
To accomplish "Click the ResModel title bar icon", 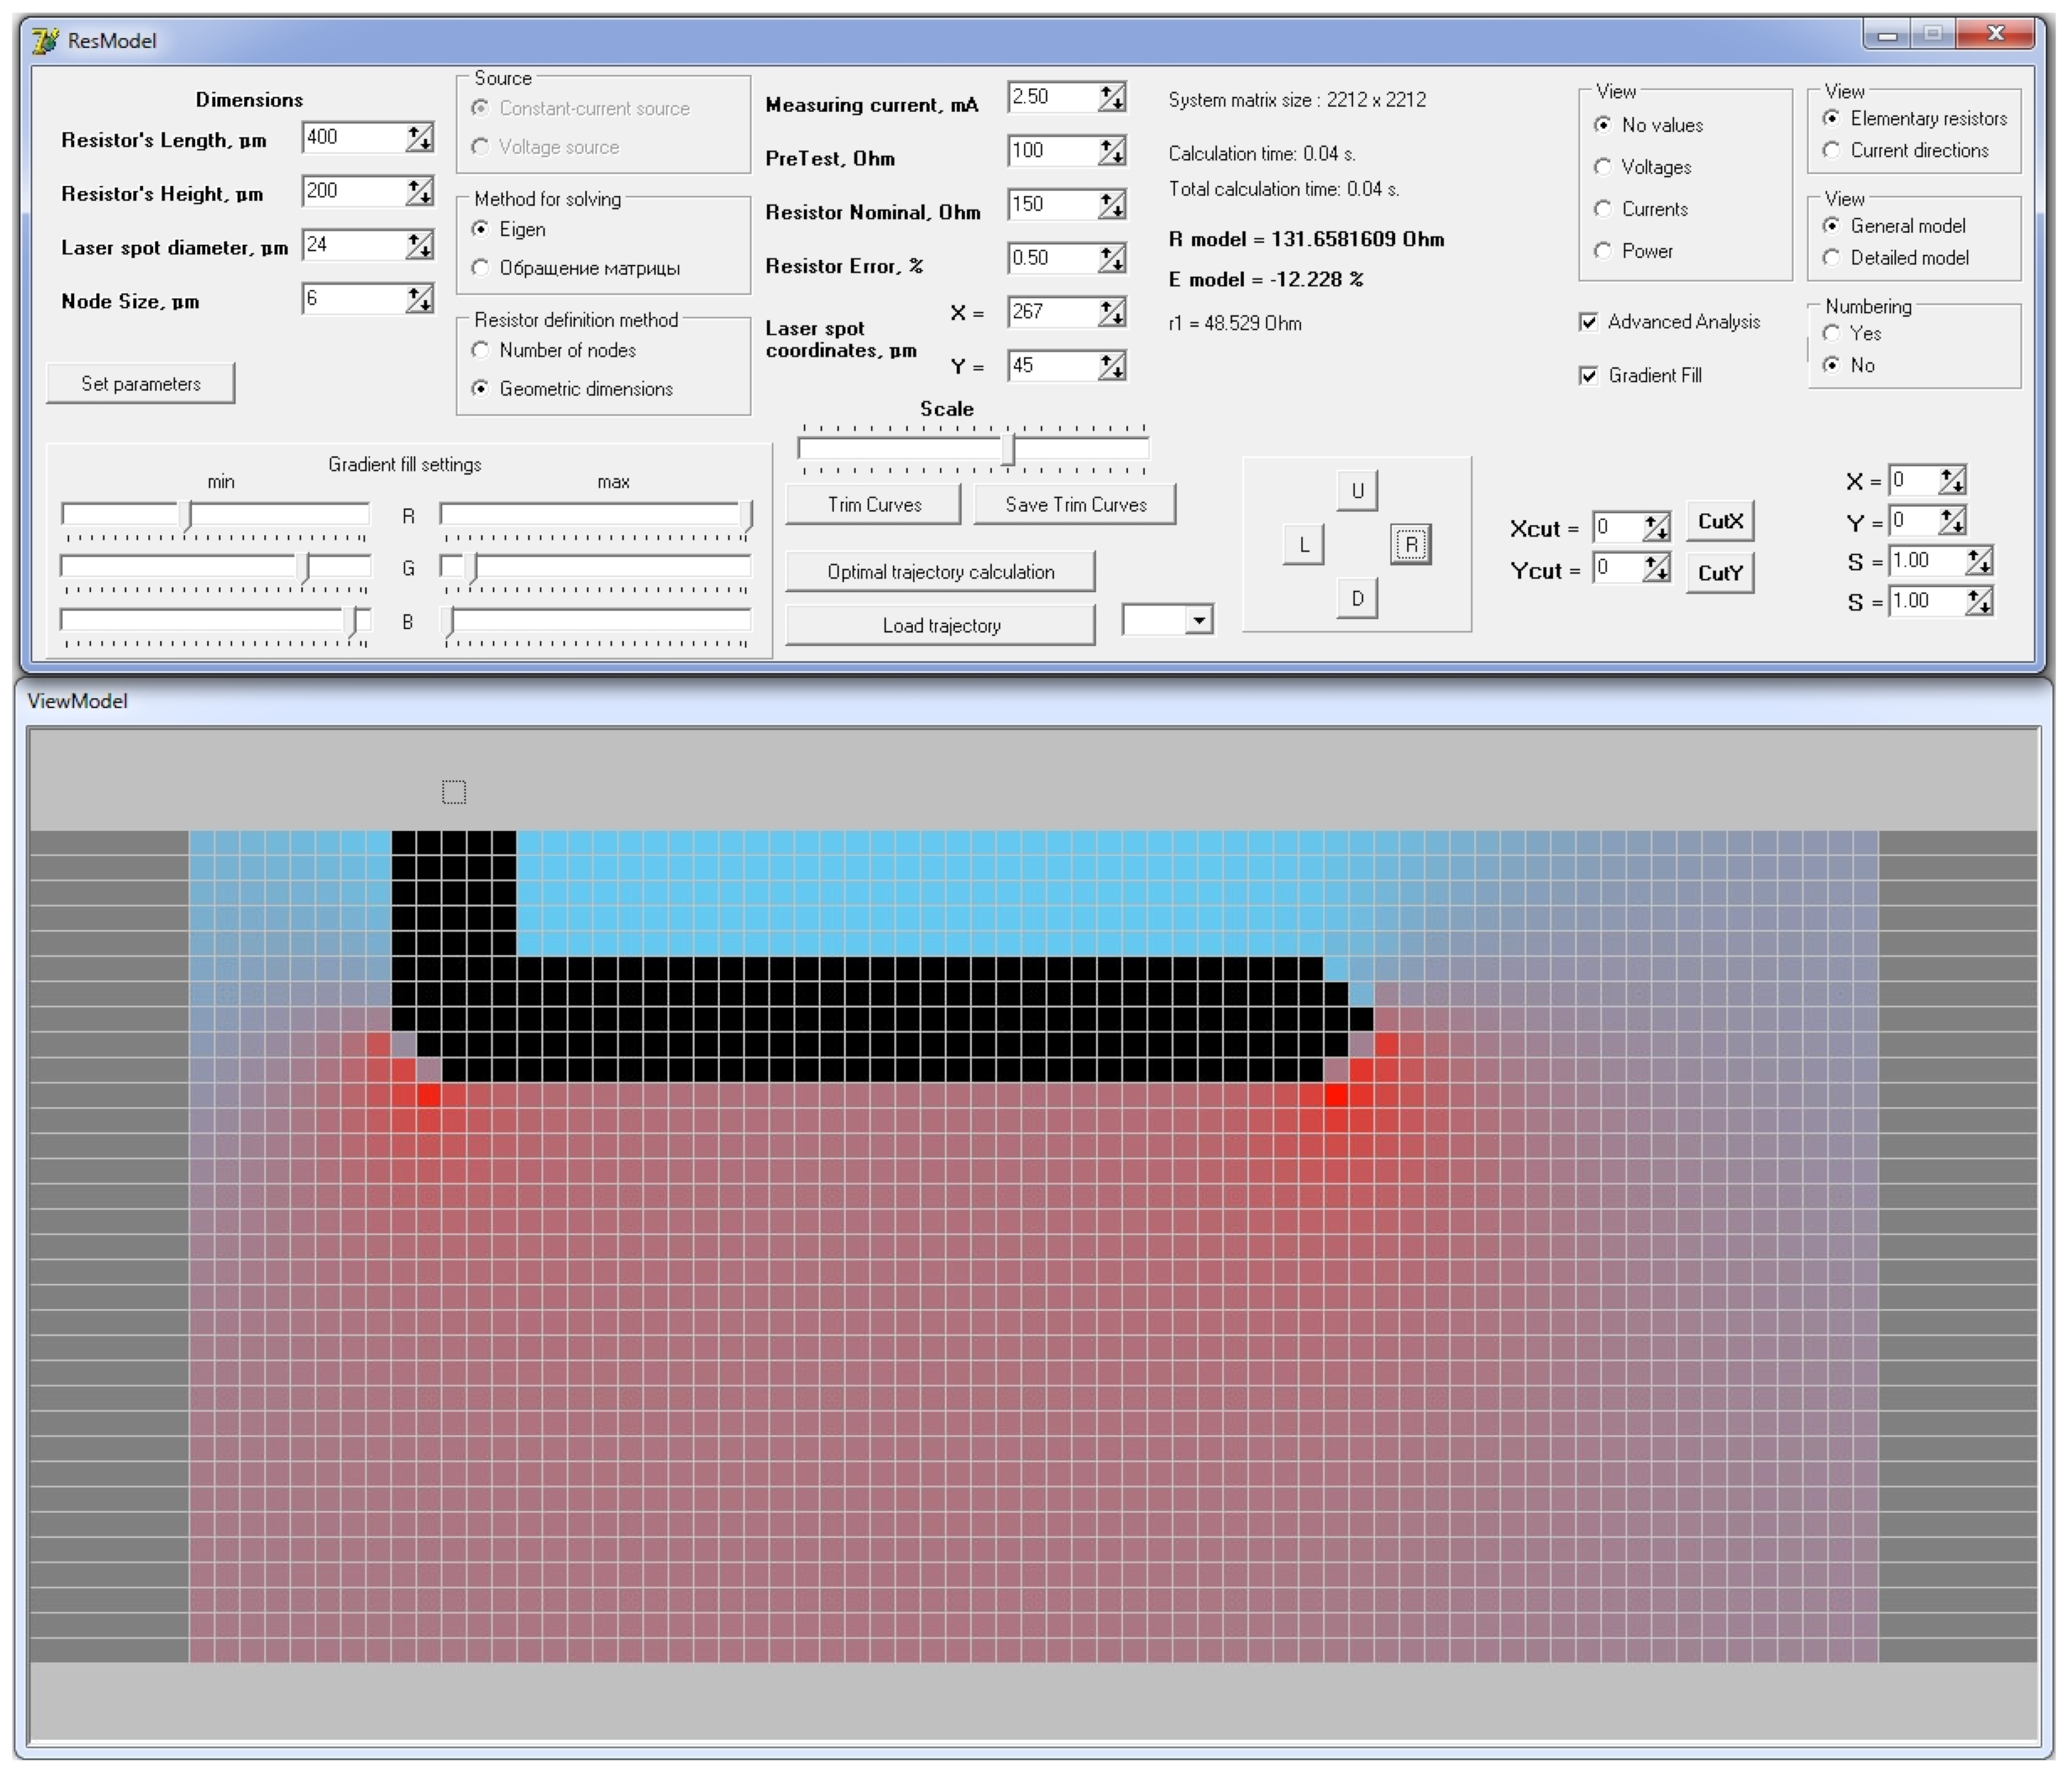I will pos(45,41).
